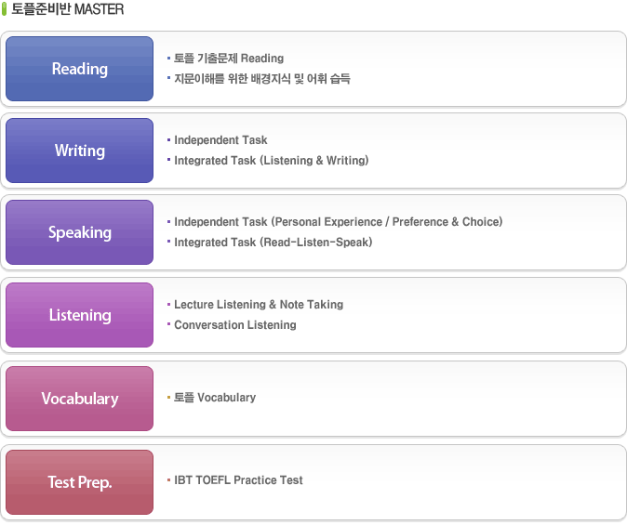Click 지문이해를 위한 배경지식 및 어휘 습득

261,79
